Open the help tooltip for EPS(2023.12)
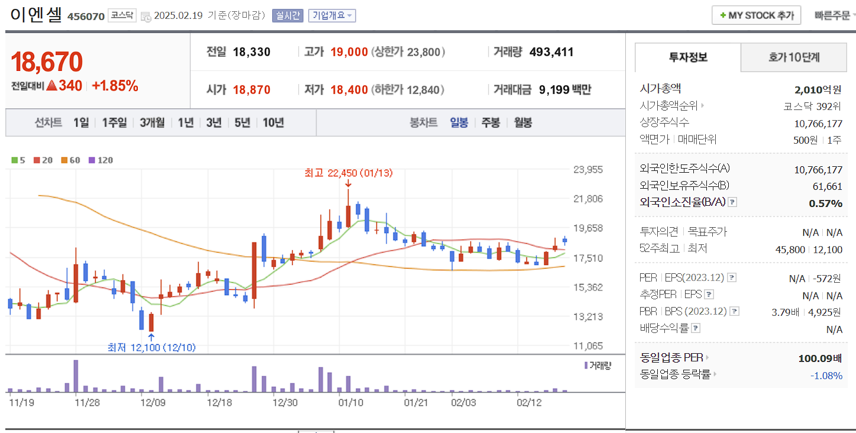Viewport: 856px width, 433px height. tap(732, 278)
